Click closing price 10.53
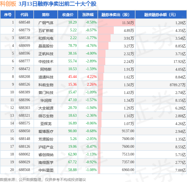 click(72, 69)
